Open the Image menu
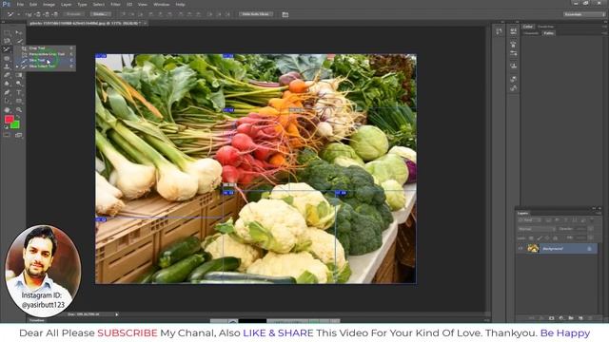 (x=49, y=4)
